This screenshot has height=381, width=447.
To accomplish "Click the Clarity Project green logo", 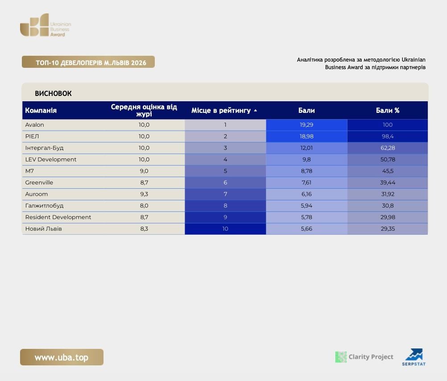I will [341, 357].
